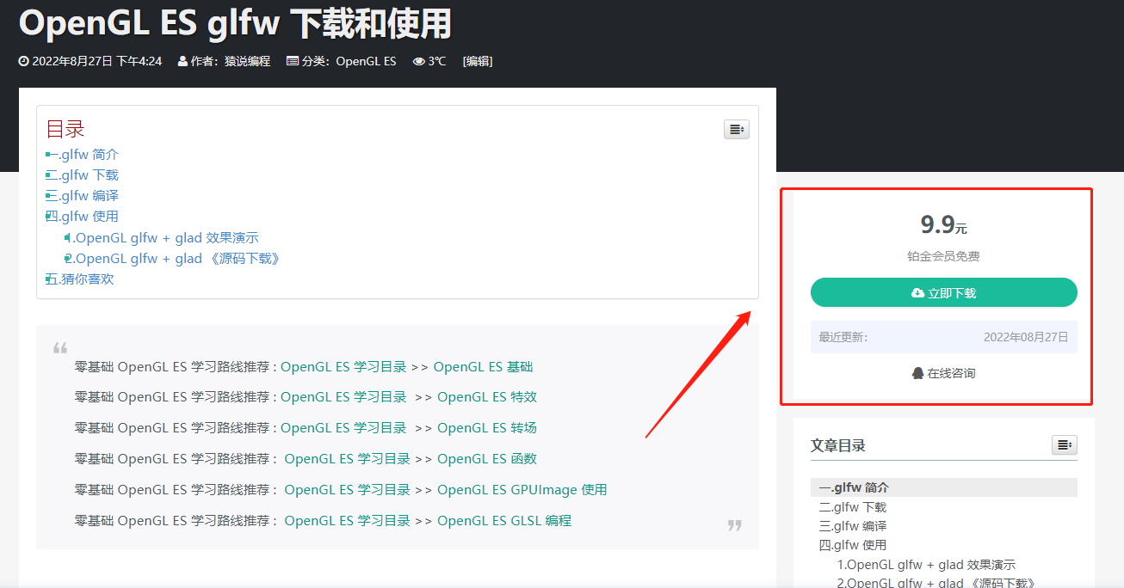Screen dimensions: 1124x588
Task: Click the [编辑] edit link
Action: (478, 61)
